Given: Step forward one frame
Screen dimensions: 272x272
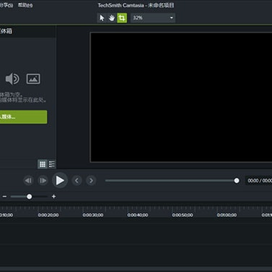Looking at the screenshot, I should 43,181.
